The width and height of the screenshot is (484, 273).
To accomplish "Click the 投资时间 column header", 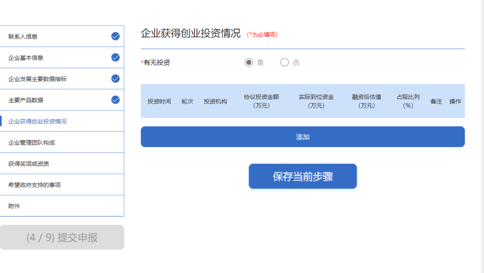I will pos(159,101).
